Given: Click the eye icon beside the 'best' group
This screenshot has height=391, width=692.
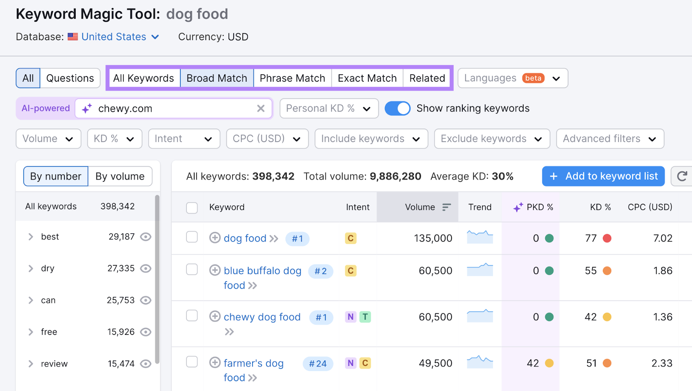Looking at the screenshot, I should coord(146,237).
